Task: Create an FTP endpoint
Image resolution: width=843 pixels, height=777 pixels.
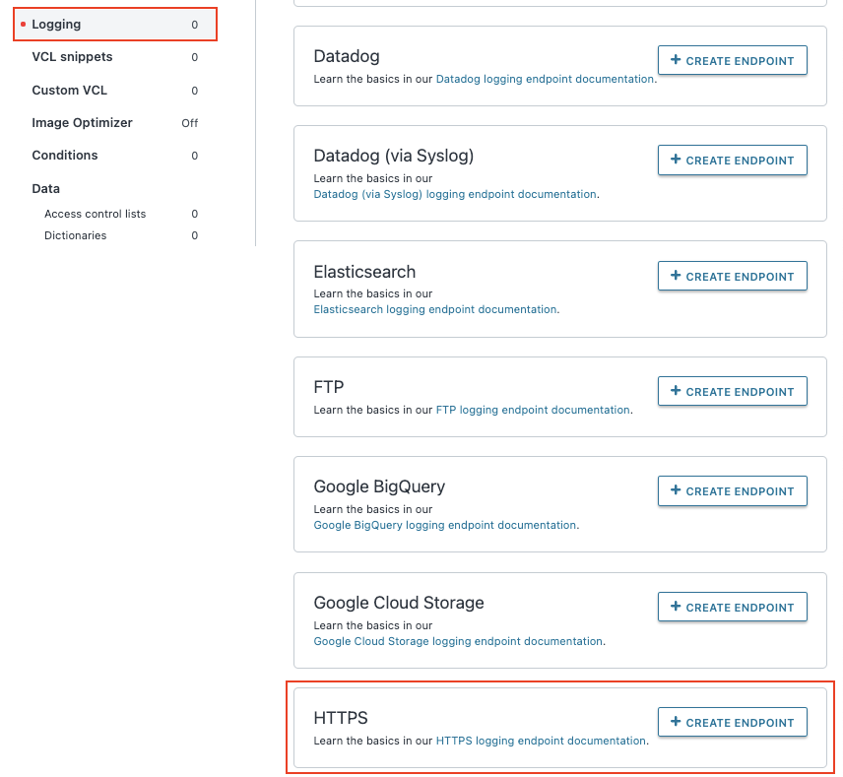Action: (x=732, y=391)
